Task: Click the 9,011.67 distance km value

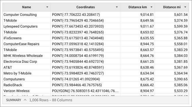Action: pos(147,26)
